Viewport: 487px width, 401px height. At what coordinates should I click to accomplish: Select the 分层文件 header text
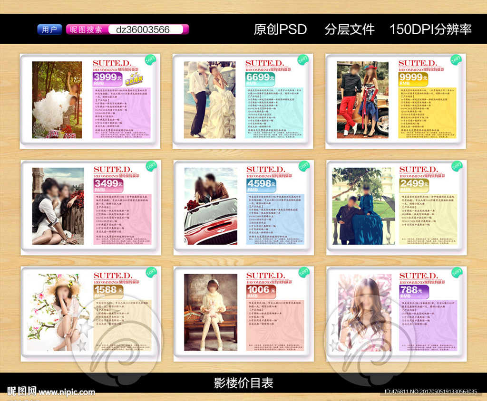pyautogui.click(x=350, y=29)
